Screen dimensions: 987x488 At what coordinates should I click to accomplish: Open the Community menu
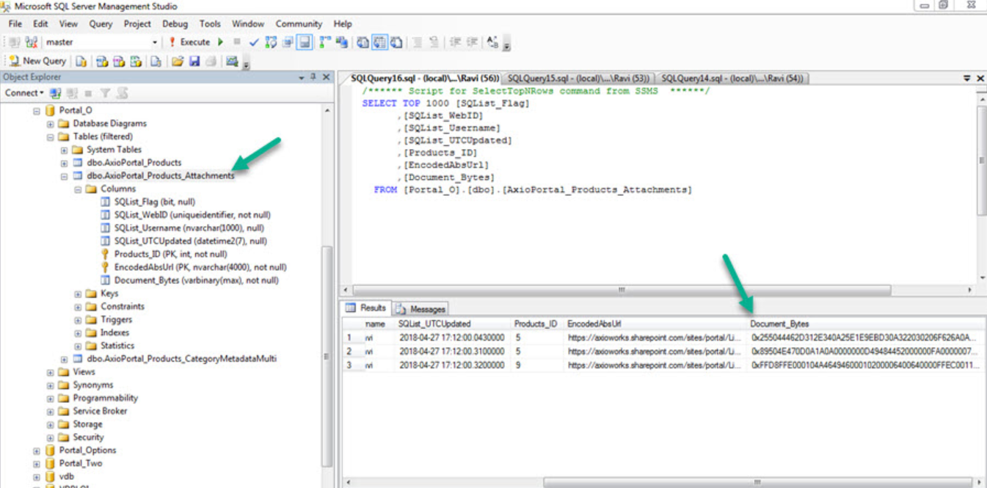point(299,23)
